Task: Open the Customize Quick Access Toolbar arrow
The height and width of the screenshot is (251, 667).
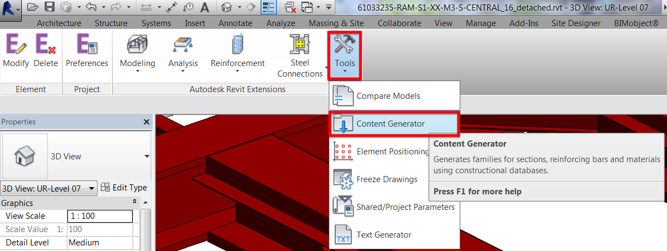Action: pos(328,7)
